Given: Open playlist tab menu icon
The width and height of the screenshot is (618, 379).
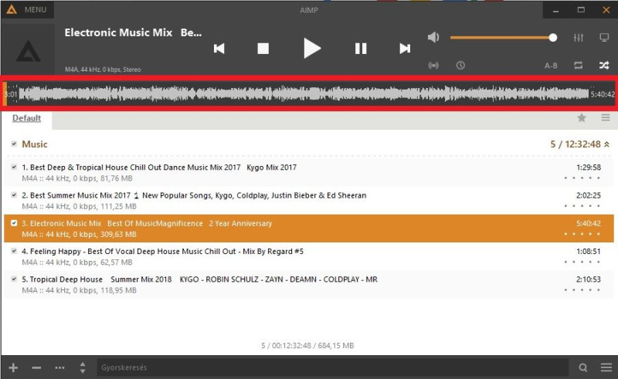Looking at the screenshot, I should [606, 117].
